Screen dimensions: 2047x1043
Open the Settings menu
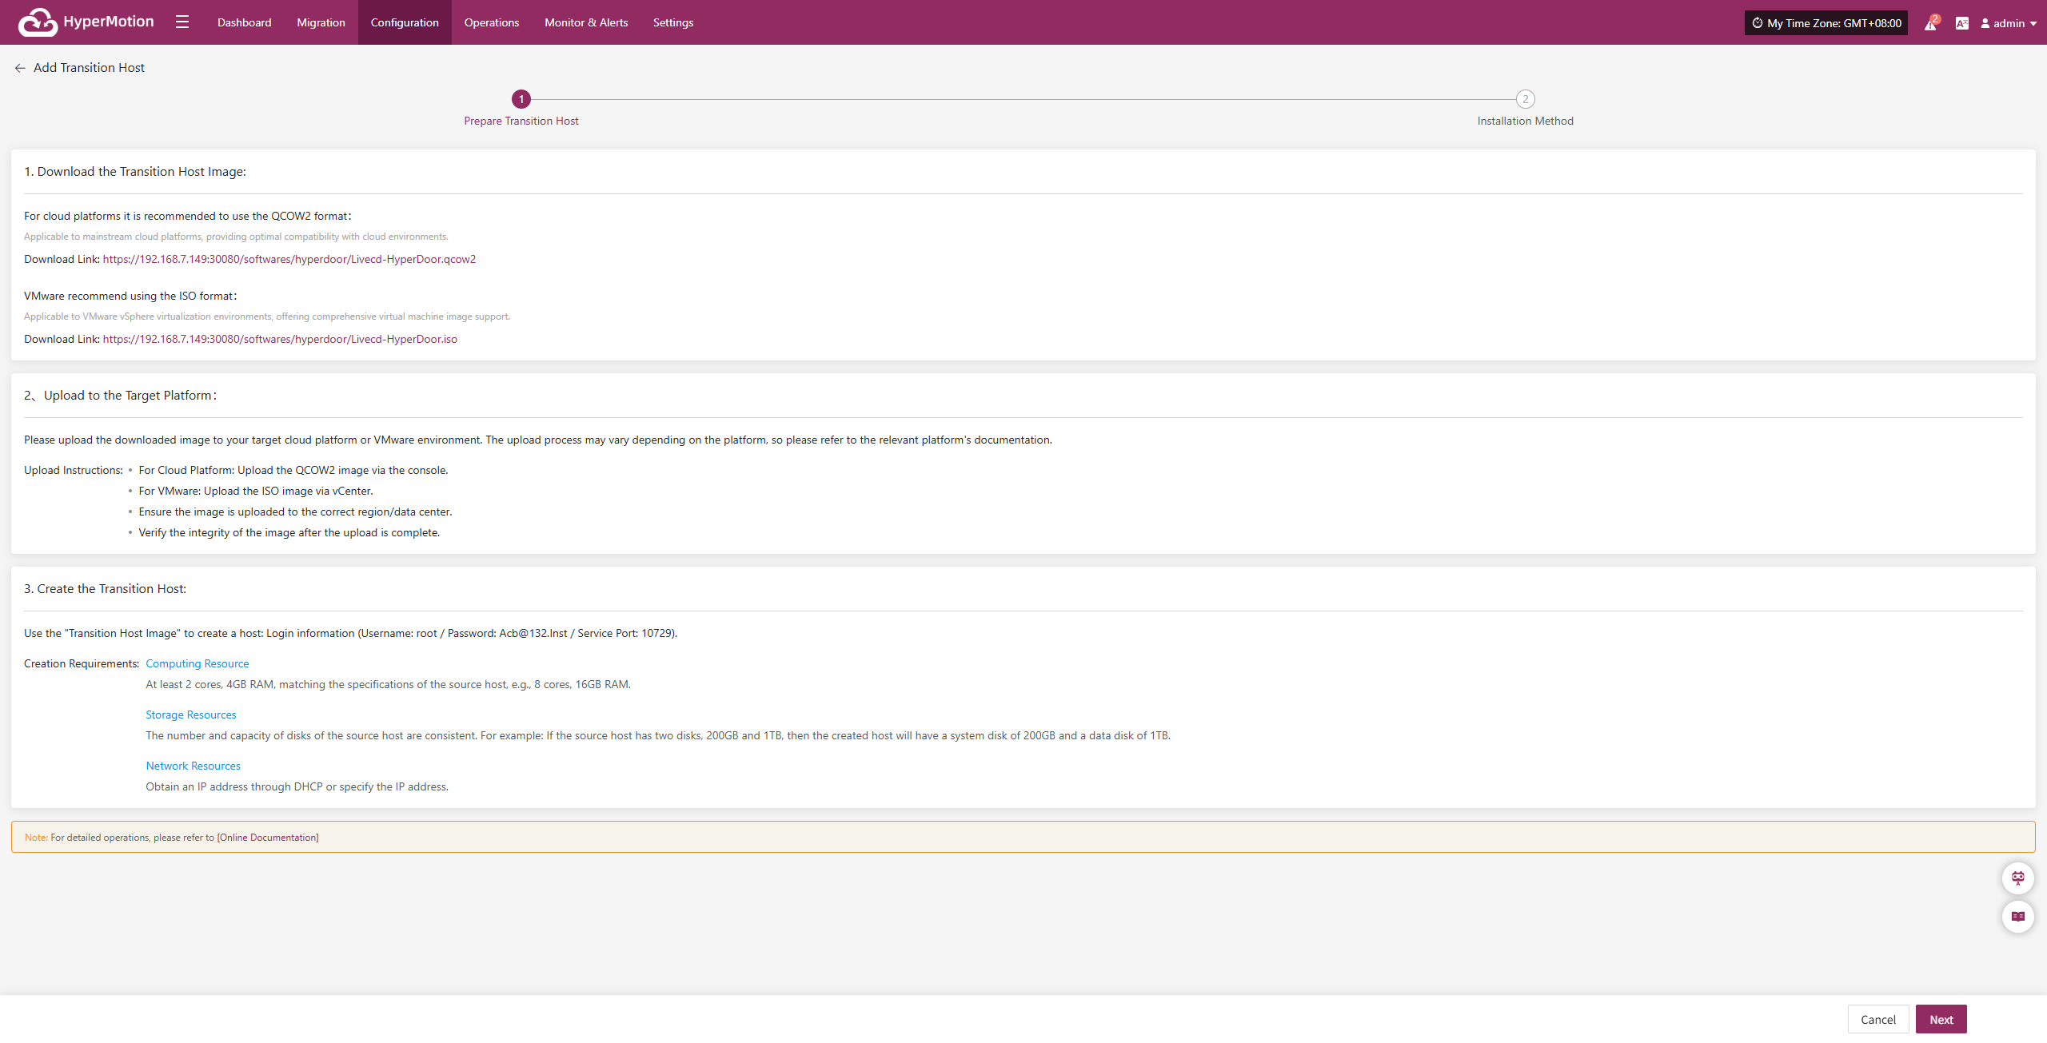tap(672, 22)
